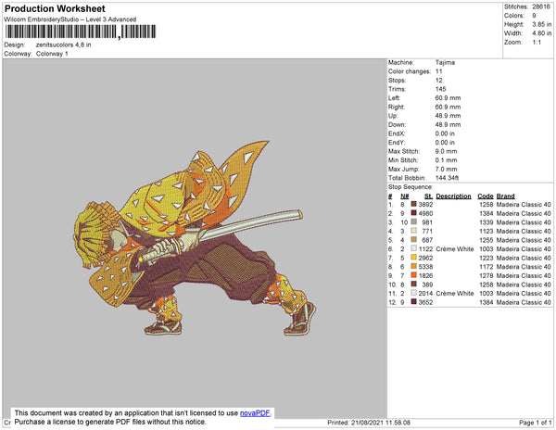Click the Trims value 145
The image size is (556, 430).
coord(441,89)
